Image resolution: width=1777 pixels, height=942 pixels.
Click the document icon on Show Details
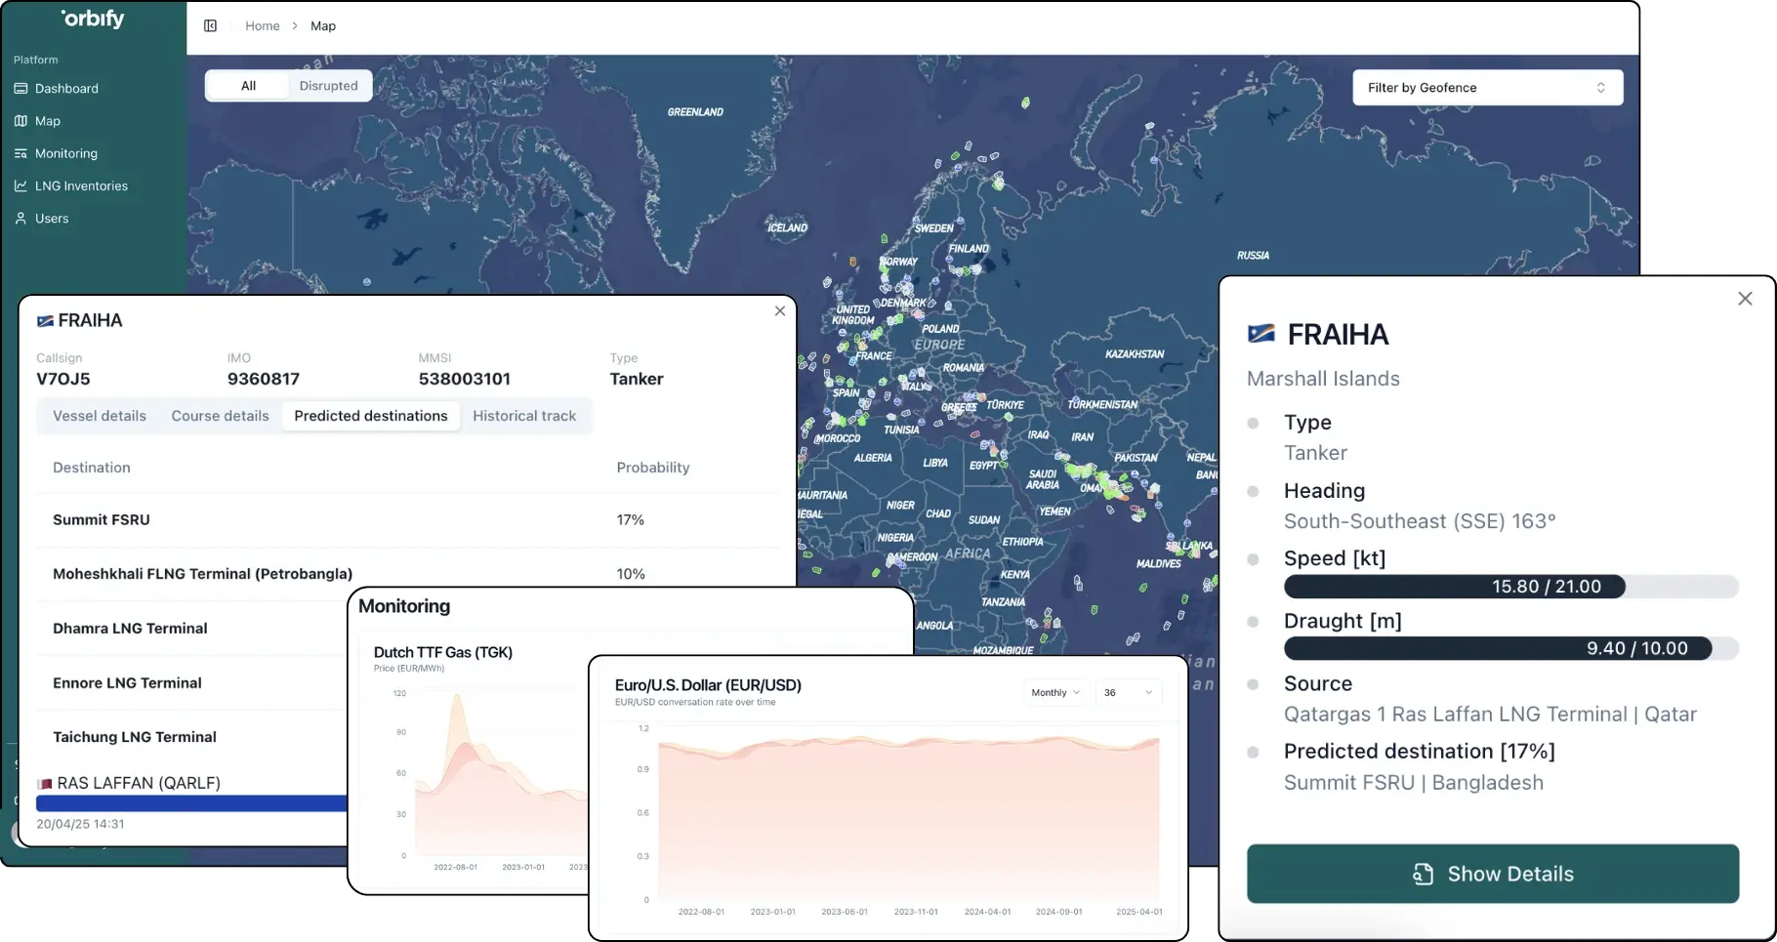coord(1423,874)
